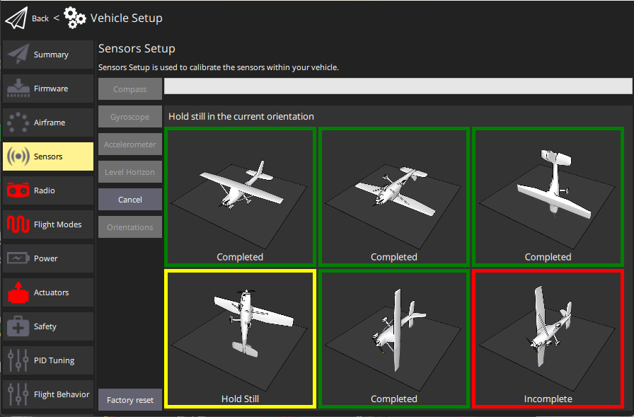The height and width of the screenshot is (417, 634).
Task: Click the paper plane Back icon
Action: tap(16, 18)
